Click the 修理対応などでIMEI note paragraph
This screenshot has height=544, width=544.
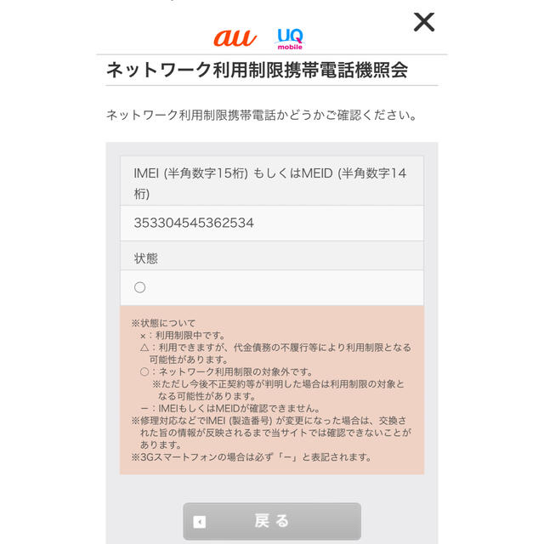click(x=271, y=433)
